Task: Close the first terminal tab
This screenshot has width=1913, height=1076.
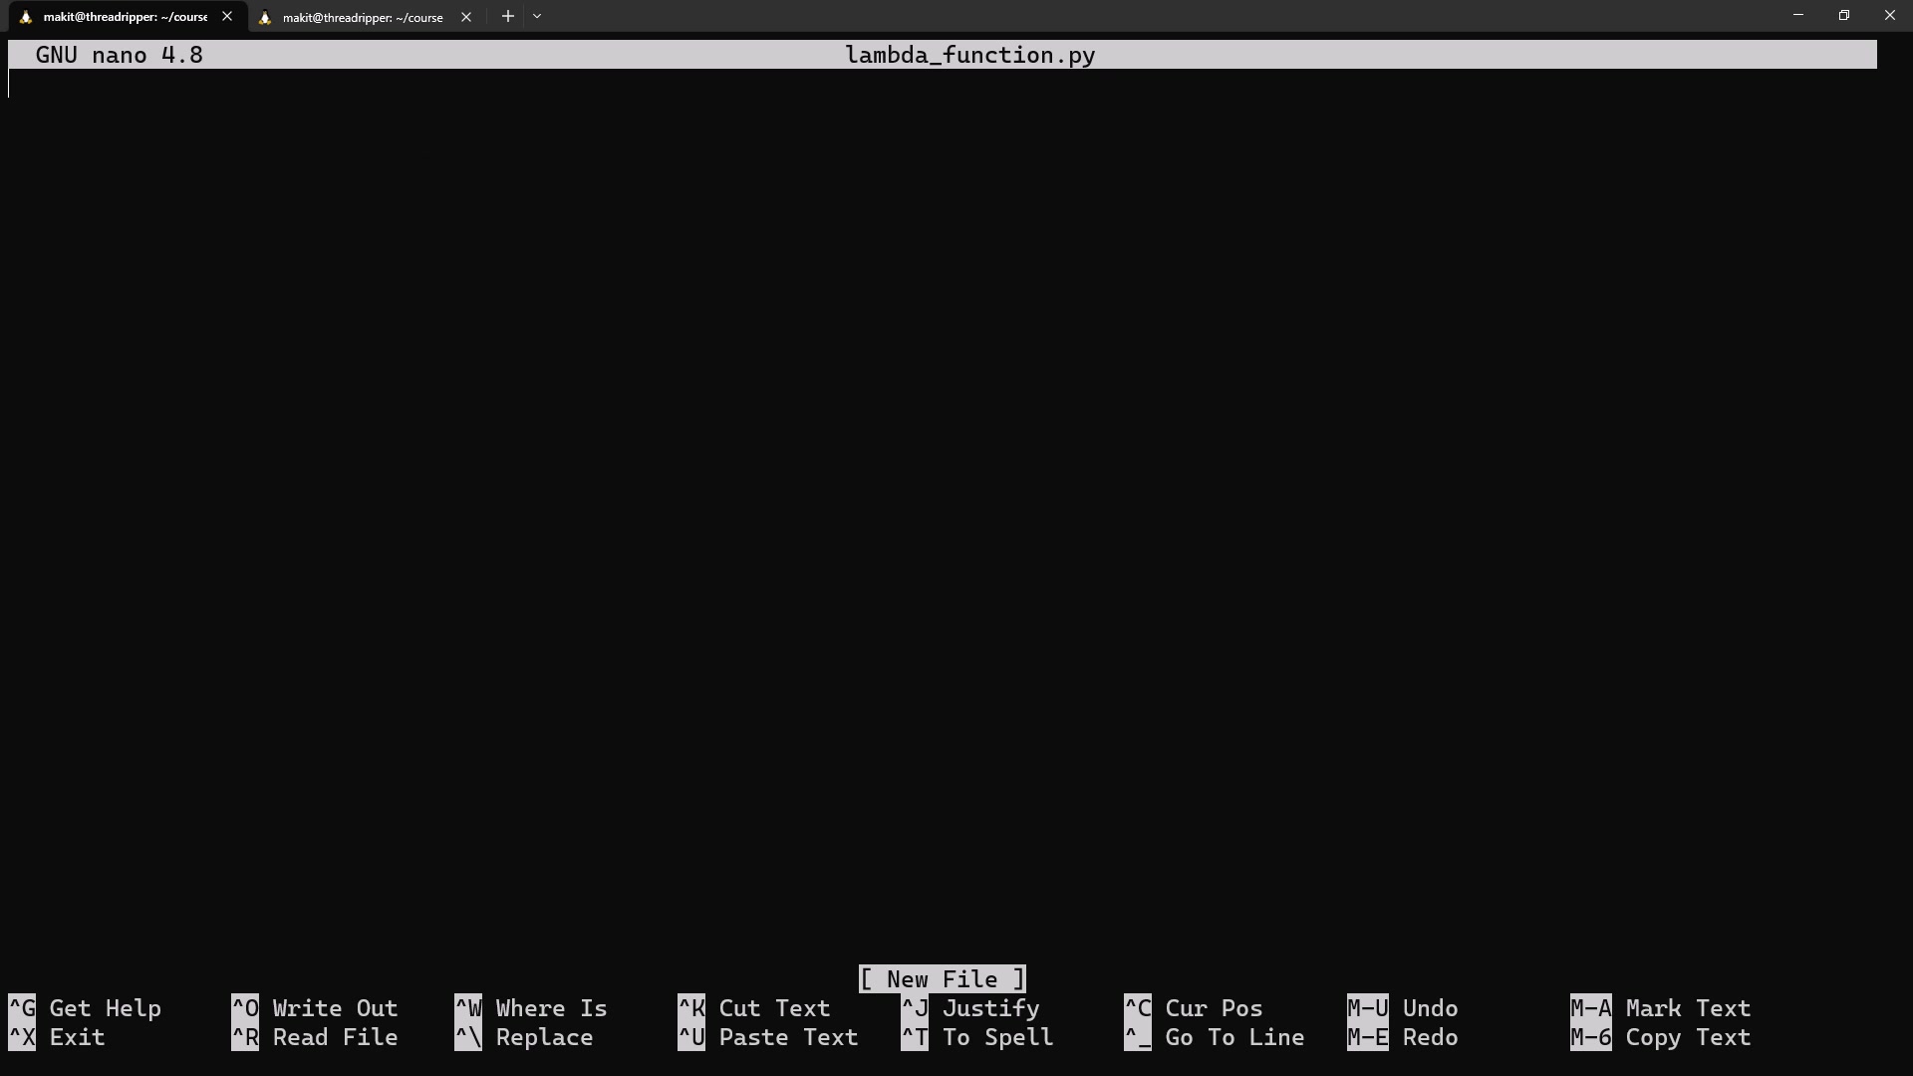Action: tap(227, 16)
